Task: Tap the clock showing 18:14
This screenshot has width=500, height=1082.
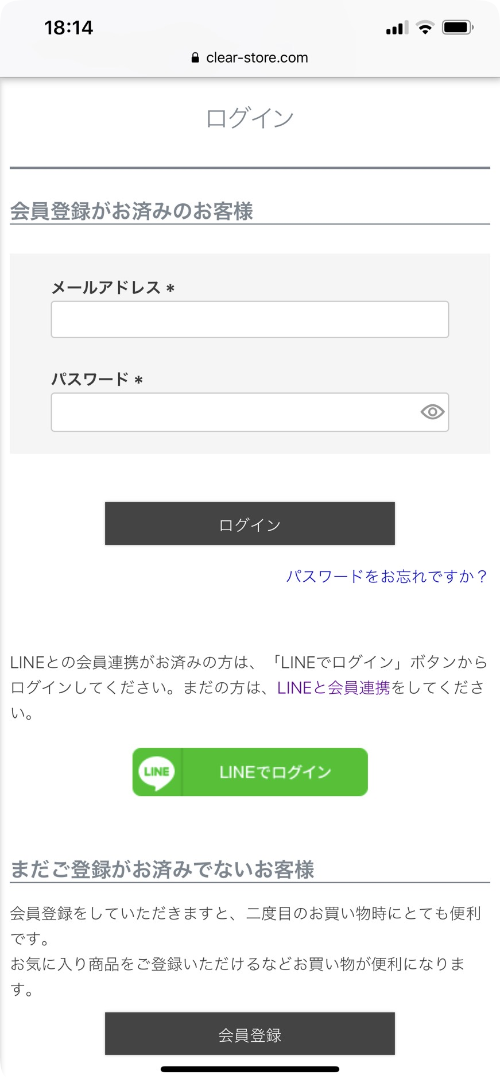Action: pyautogui.click(x=68, y=27)
